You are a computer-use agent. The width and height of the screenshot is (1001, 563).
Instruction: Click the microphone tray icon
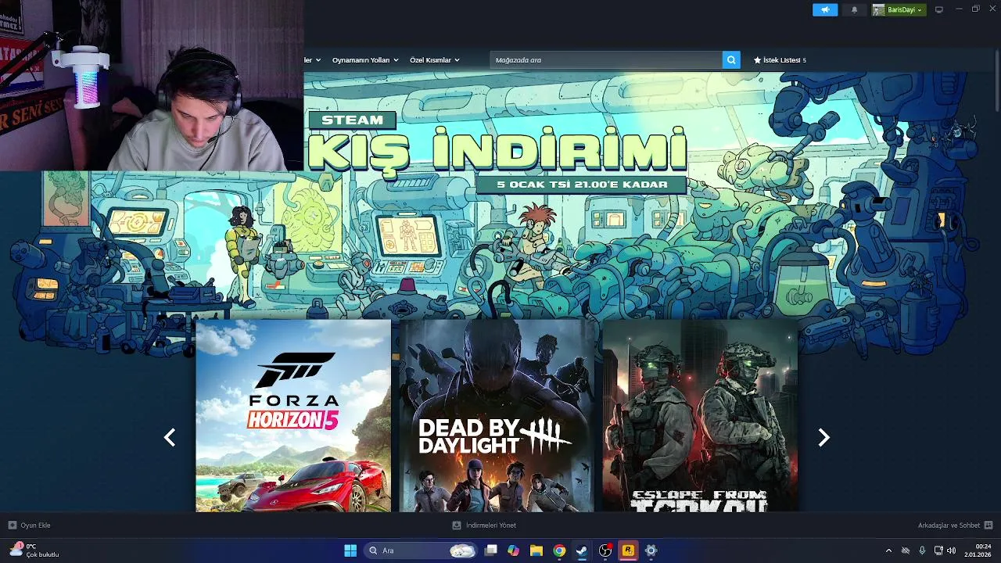pyautogui.click(x=922, y=550)
